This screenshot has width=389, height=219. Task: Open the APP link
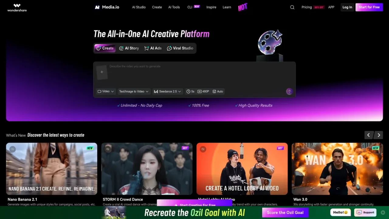point(331,7)
